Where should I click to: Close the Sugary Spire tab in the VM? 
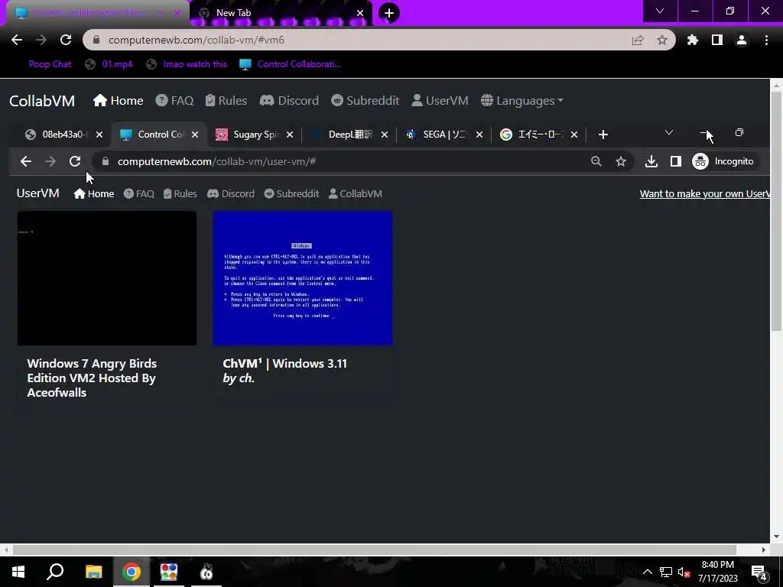[x=290, y=135]
